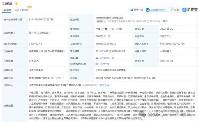Select industry 其他科技推广服务业
The image size is (198, 122).
tap(39, 78)
